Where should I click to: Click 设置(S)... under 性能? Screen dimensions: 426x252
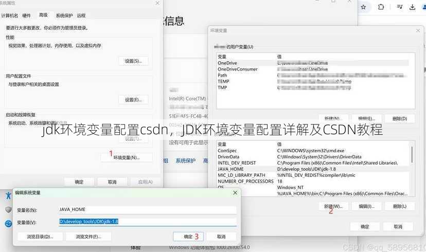pyautogui.click(x=133, y=61)
